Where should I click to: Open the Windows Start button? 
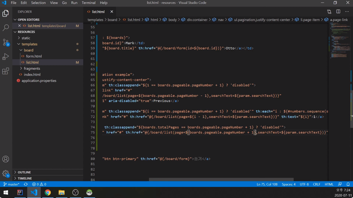pyautogui.click(x=6, y=192)
